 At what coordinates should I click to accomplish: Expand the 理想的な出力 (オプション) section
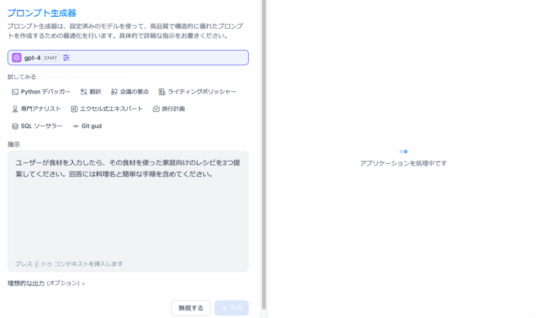click(46, 283)
